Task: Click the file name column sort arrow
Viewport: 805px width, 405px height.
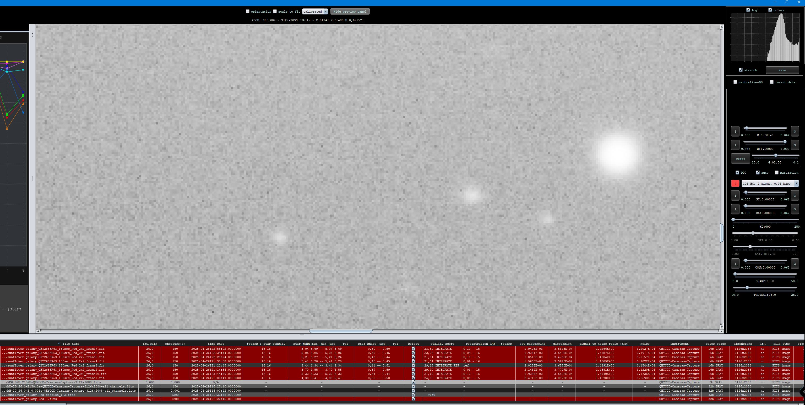Action: [59, 343]
